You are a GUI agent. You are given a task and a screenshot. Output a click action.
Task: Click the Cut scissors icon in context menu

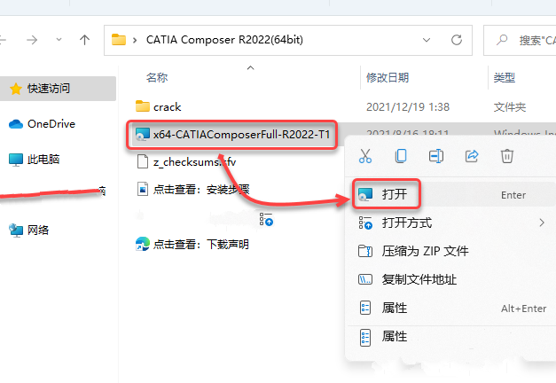[x=364, y=156]
